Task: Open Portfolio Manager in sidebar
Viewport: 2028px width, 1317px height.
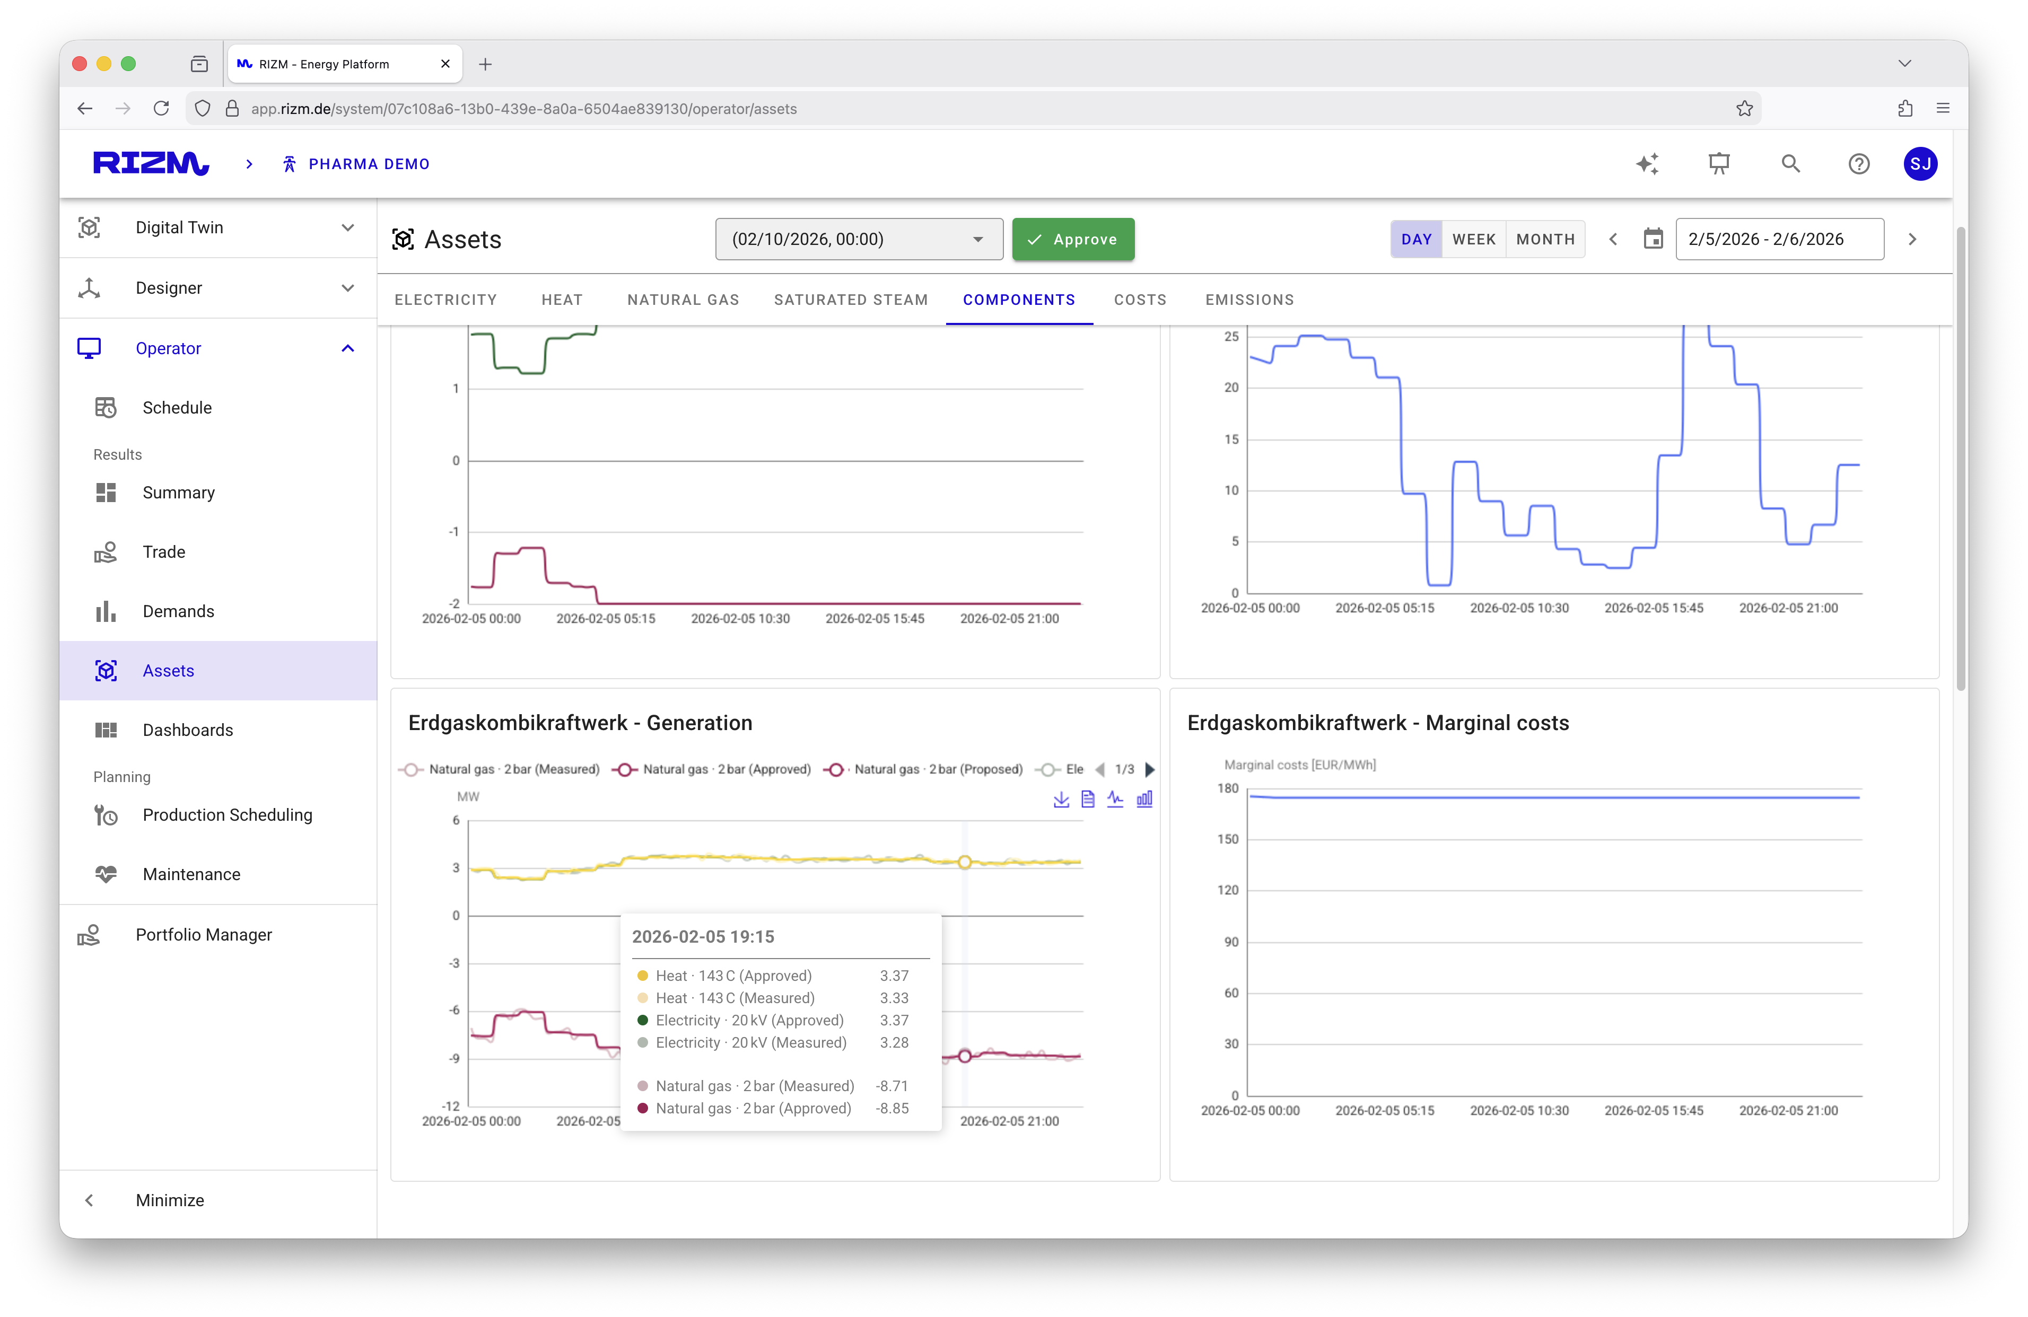Action: coord(218,935)
